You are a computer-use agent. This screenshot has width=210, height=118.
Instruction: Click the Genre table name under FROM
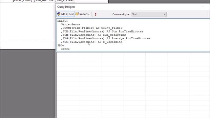pyautogui.click(x=65, y=49)
